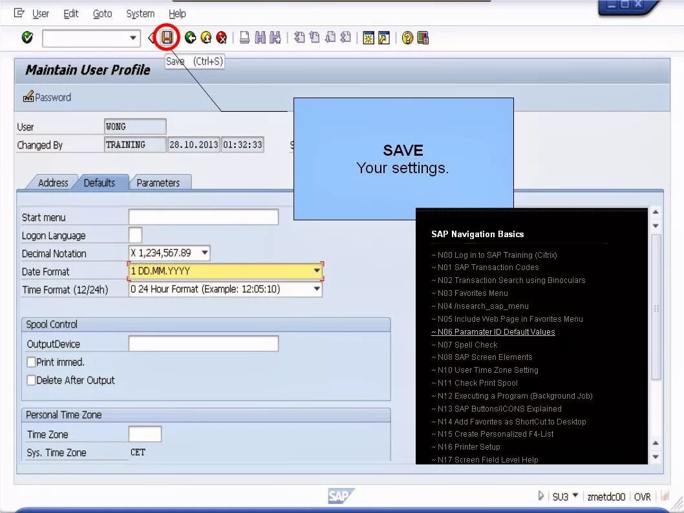Click the Time Zone input field
Screen dimensions: 684x513
point(145,434)
